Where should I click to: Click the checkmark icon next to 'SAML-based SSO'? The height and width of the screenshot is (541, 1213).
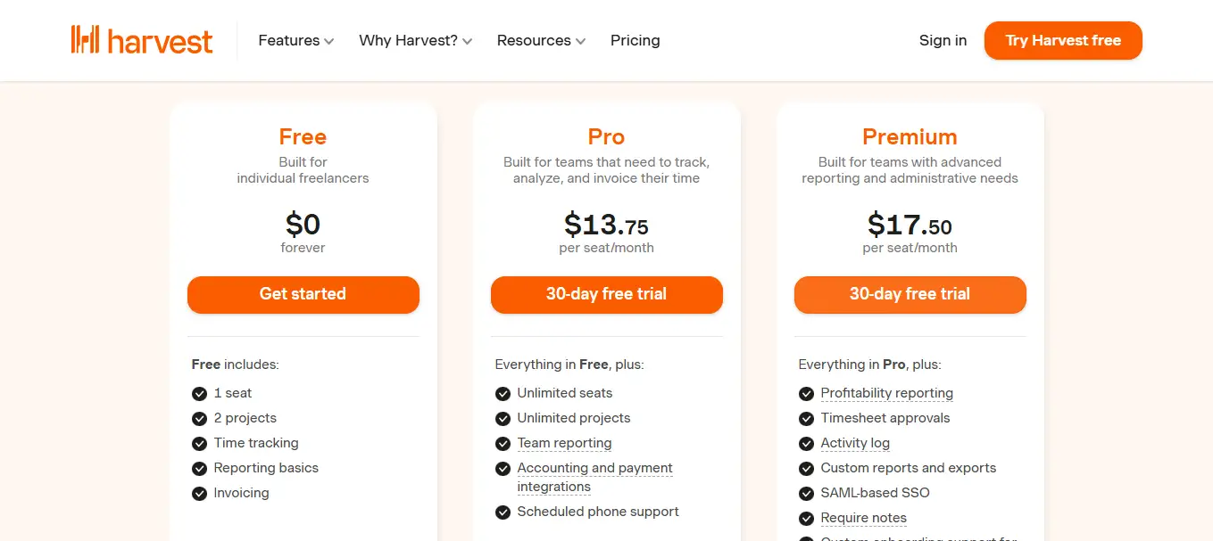pyautogui.click(x=806, y=493)
